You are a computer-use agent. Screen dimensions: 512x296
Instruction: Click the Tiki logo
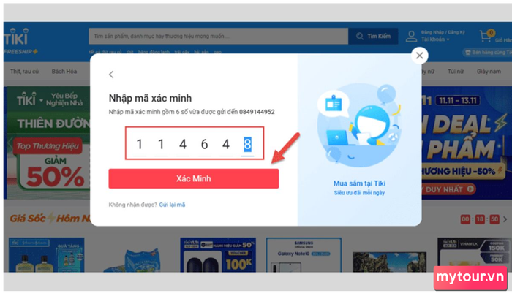(16, 37)
